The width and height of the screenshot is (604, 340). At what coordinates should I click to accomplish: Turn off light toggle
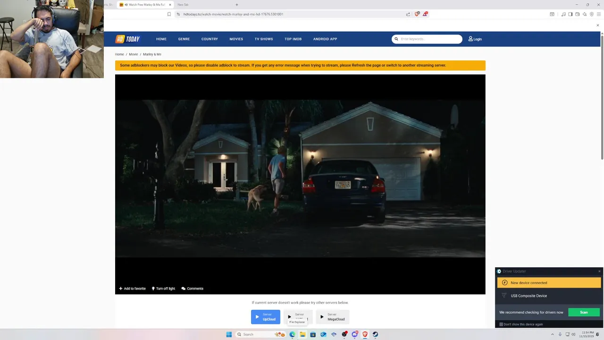[163, 289]
